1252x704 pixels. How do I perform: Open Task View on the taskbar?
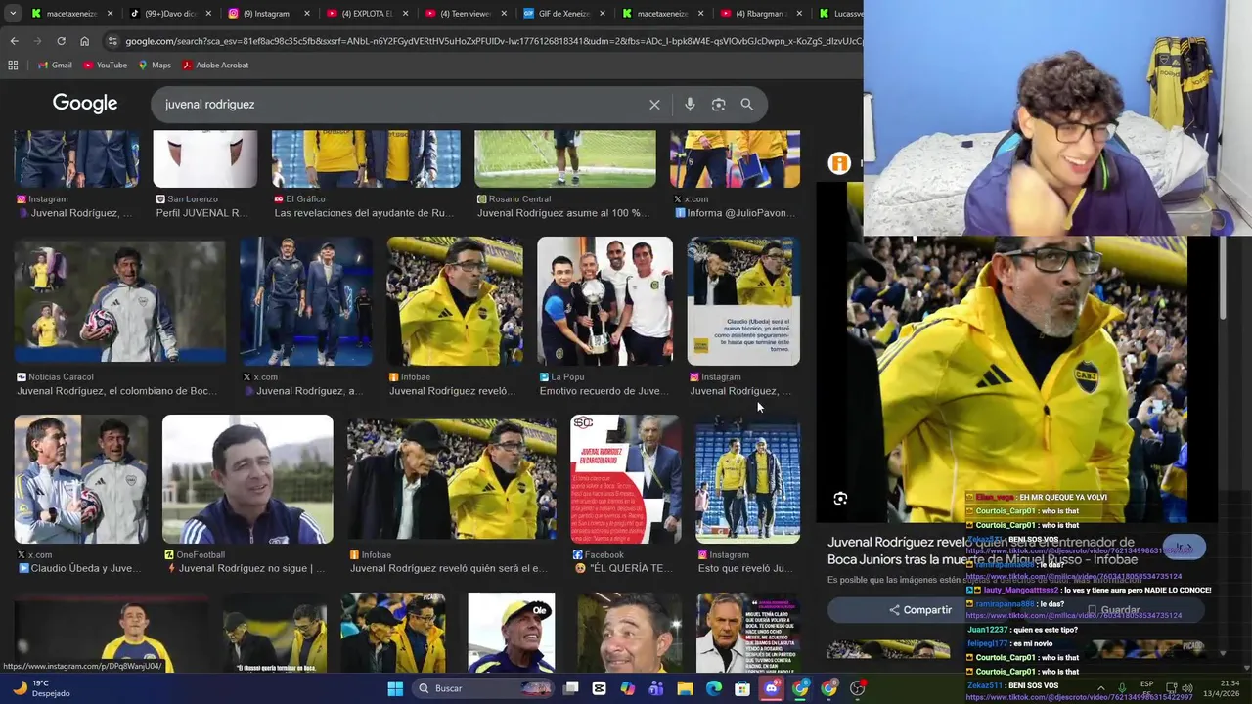(571, 688)
